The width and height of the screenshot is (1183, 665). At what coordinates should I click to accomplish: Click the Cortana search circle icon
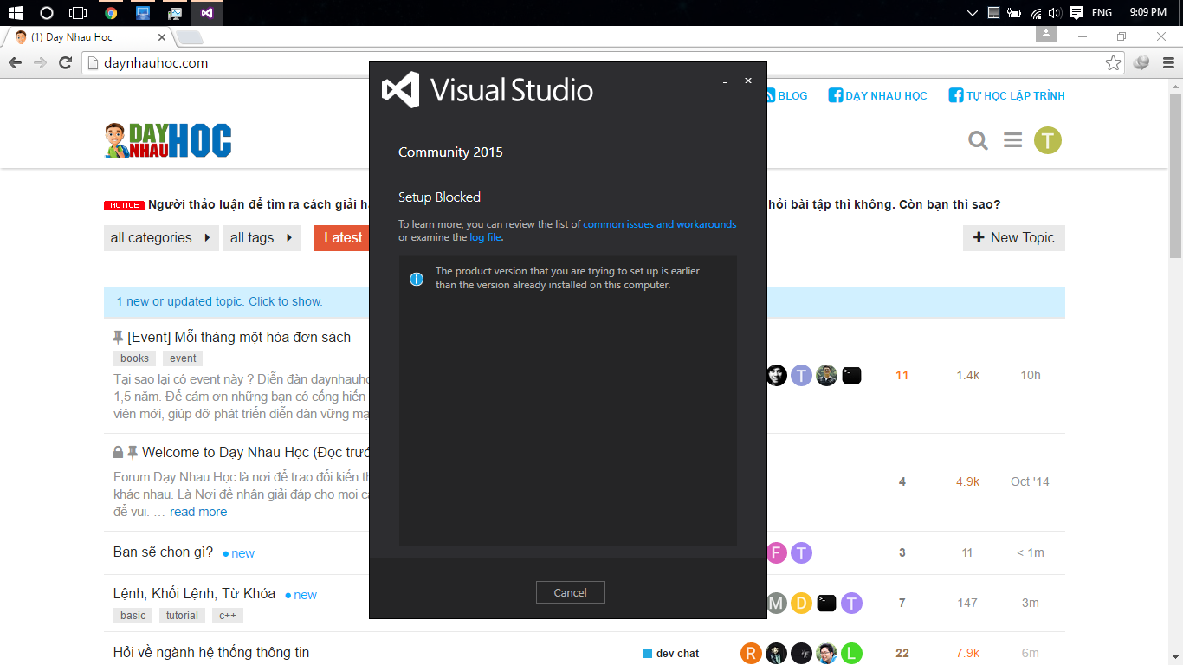[x=47, y=13]
